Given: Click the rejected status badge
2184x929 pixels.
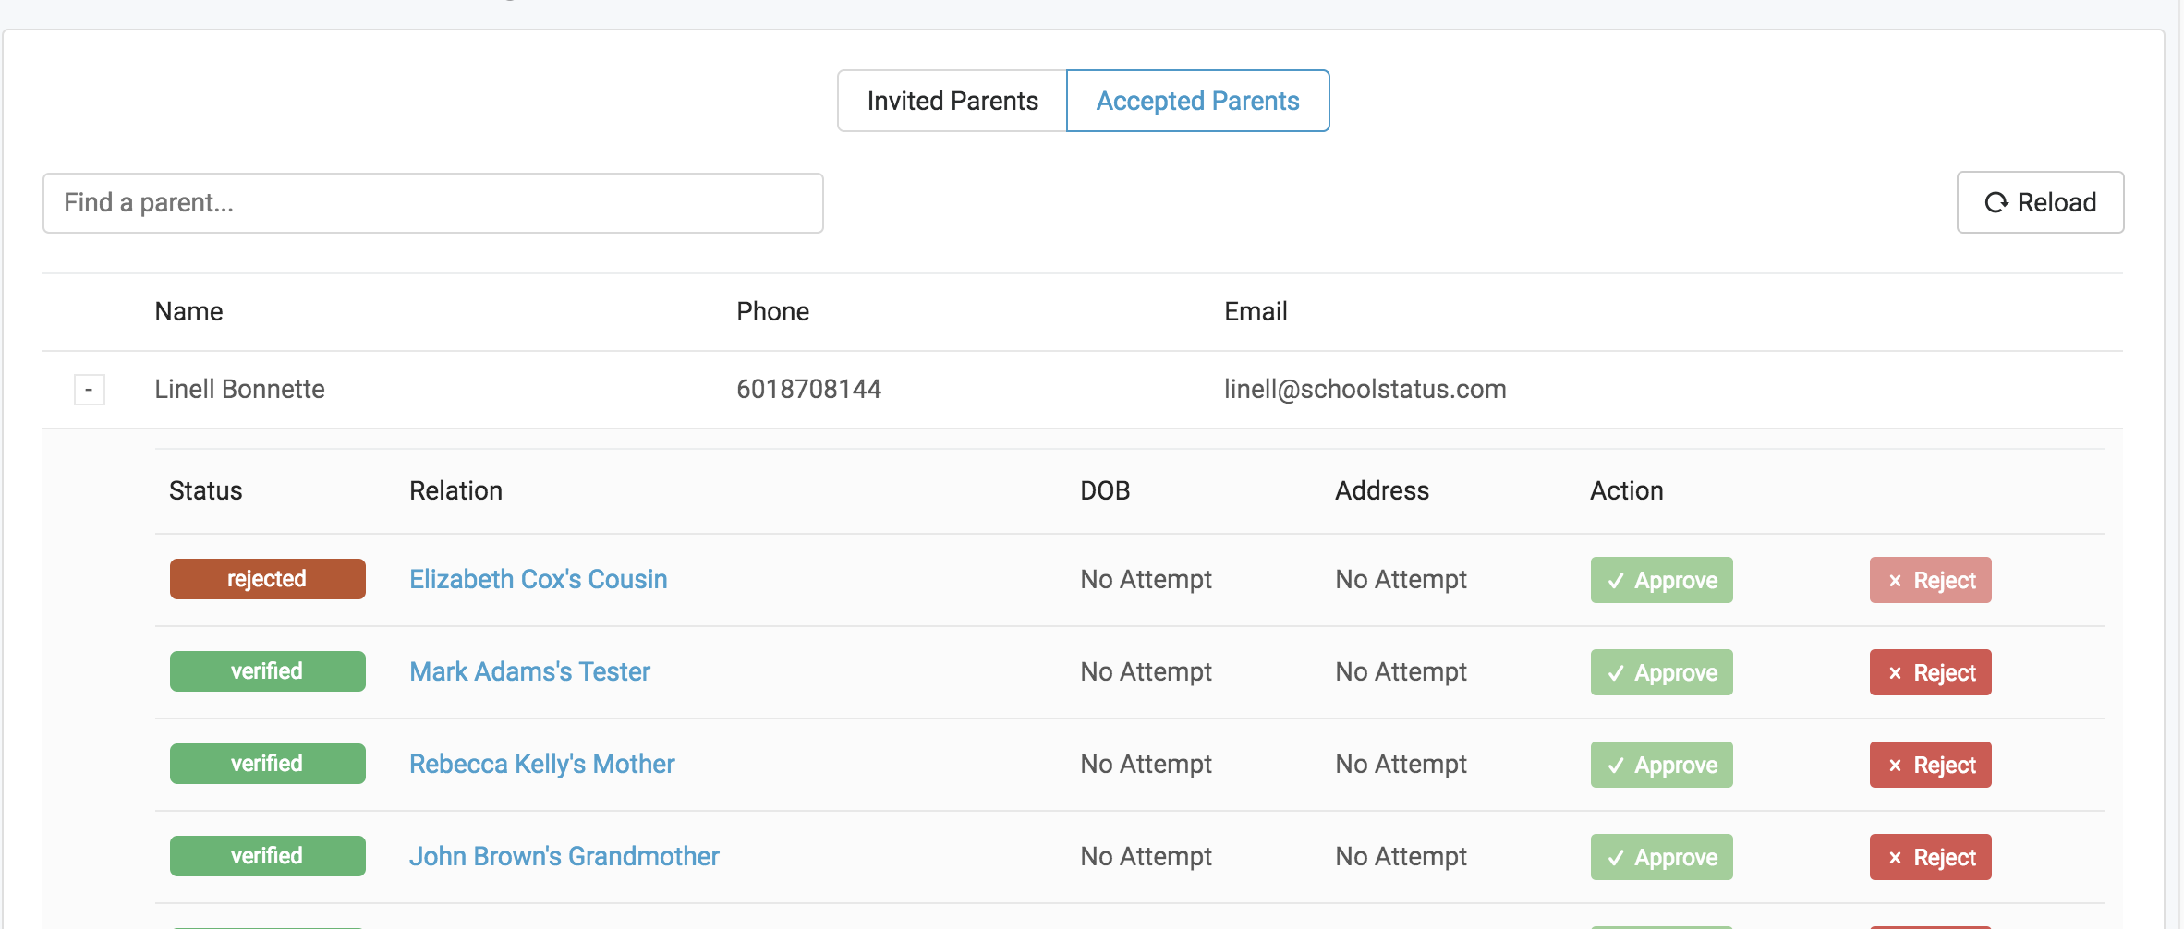Looking at the screenshot, I should point(267,579).
